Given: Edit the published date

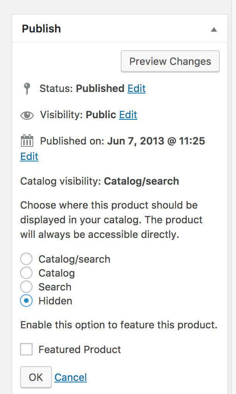Looking at the screenshot, I should (x=29, y=156).
